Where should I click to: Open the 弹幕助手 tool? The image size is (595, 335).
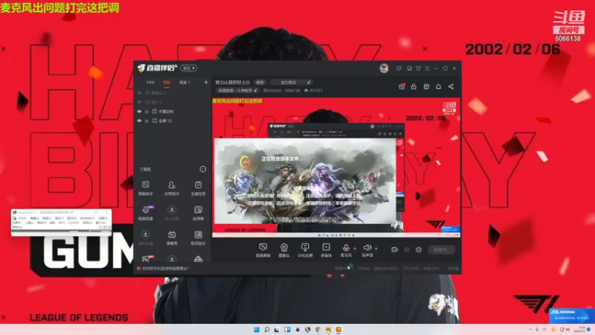point(145,188)
